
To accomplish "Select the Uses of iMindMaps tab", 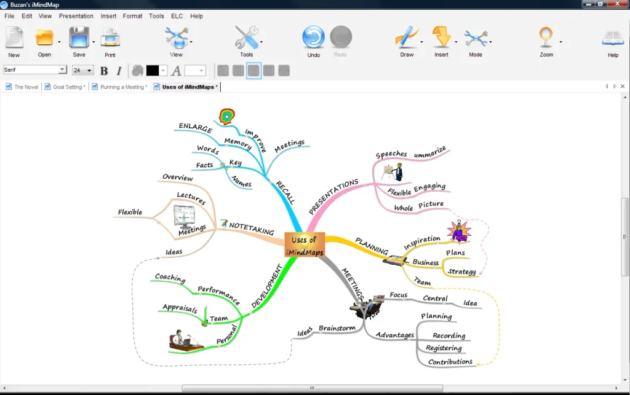I will click(x=186, y=87).
